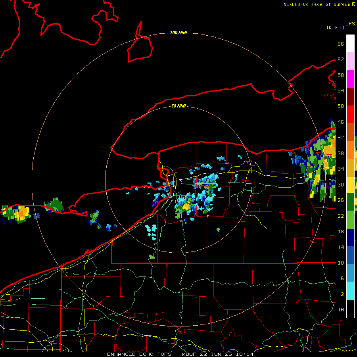Click the yellow echo core inside 50 NMI ring
357x357 pixels.
tap(186, 207)
